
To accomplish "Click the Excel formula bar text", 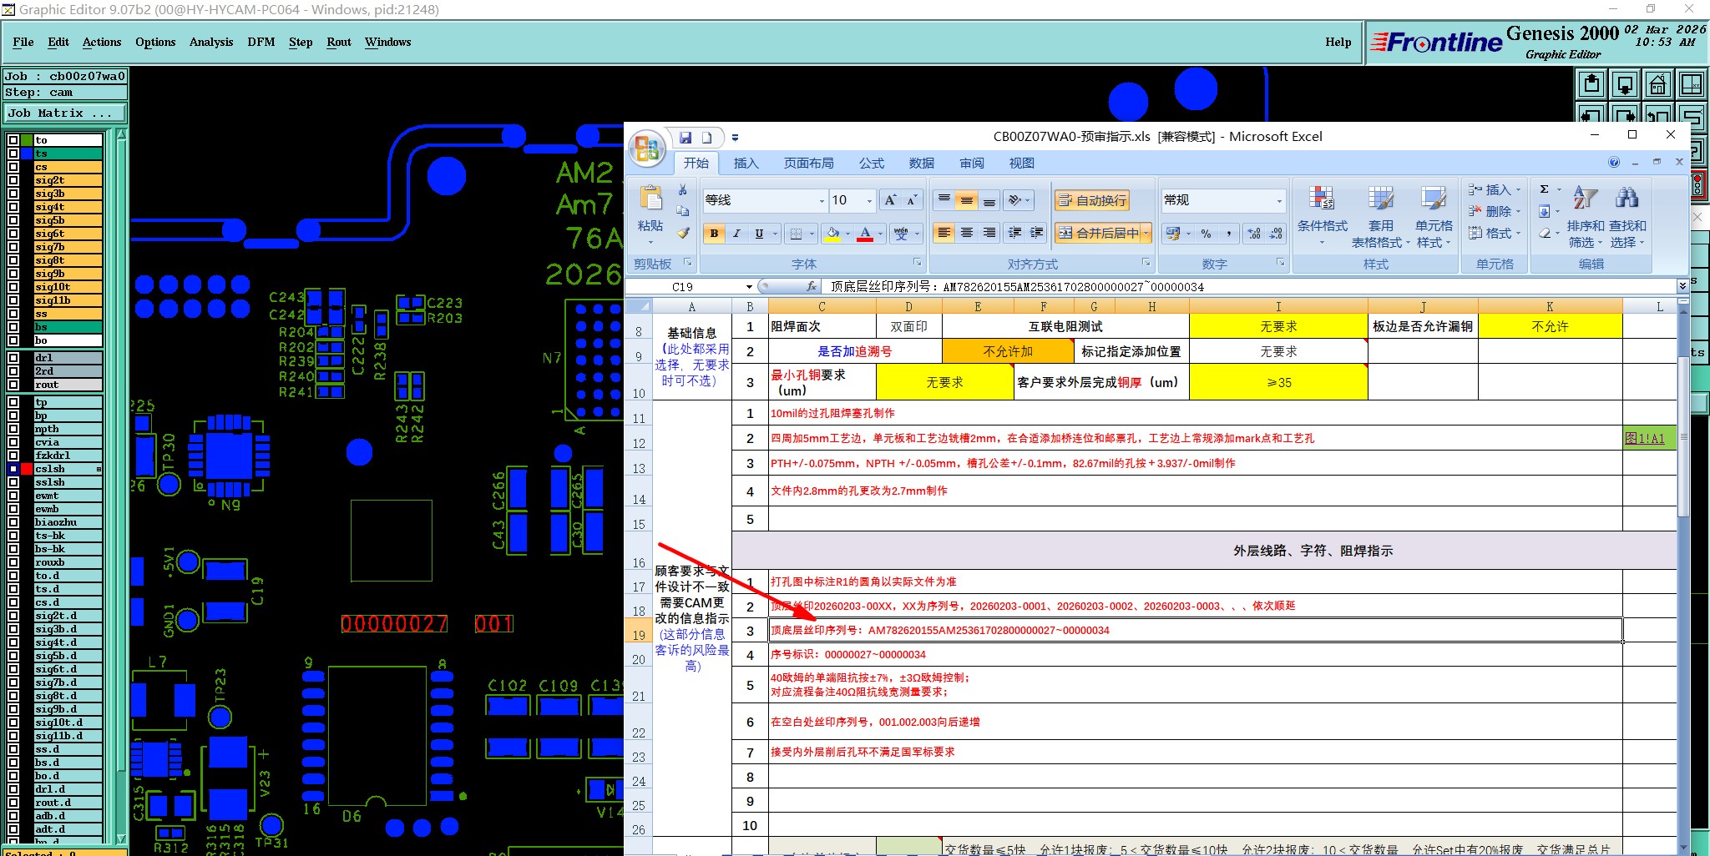I will [1017, 286].
